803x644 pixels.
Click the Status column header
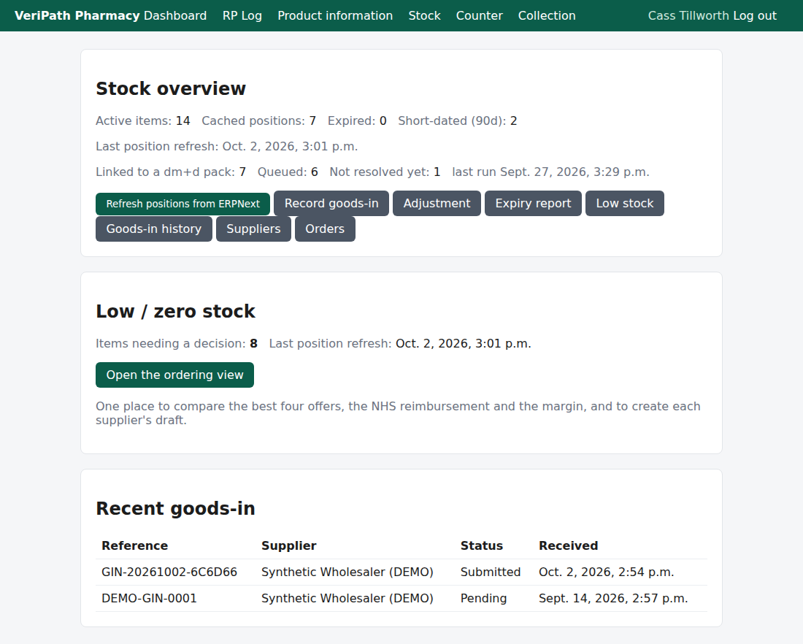[481, 545]
